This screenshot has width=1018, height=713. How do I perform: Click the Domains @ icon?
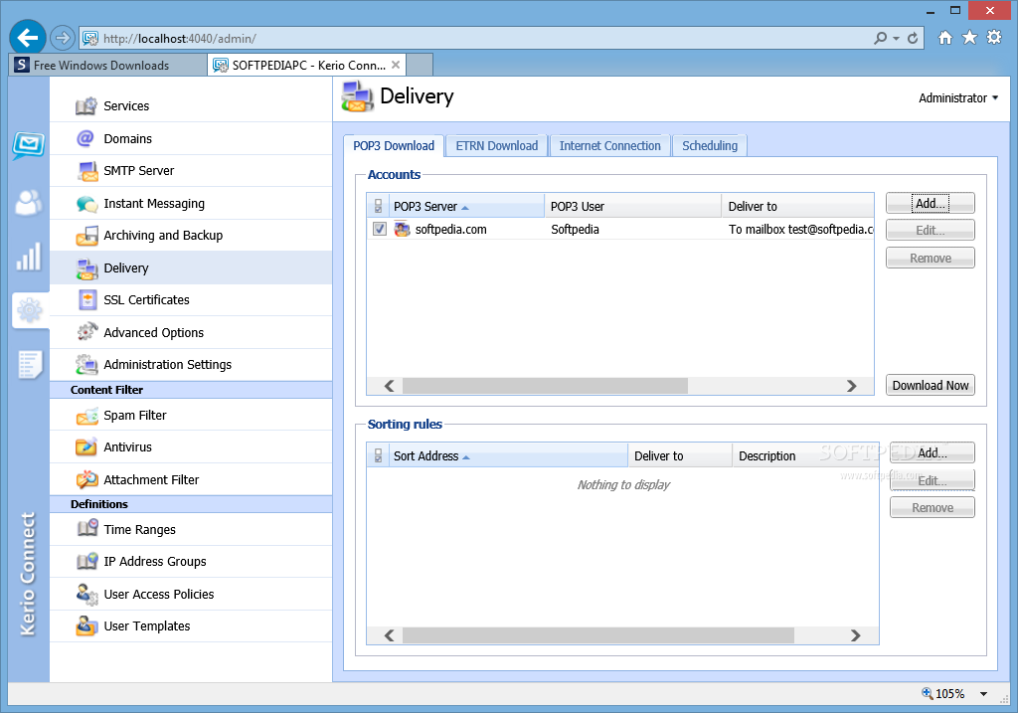[85, 138]
